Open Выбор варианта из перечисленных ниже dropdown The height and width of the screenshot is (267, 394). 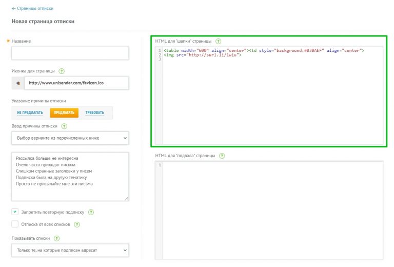pos(70,138)
